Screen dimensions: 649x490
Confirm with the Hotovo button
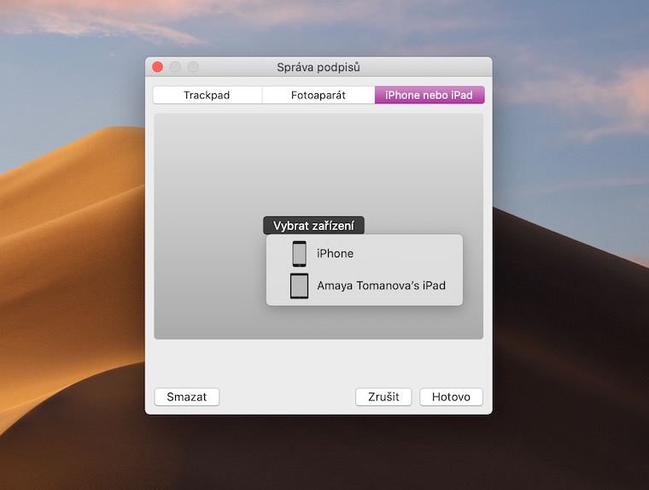point(451,397)
